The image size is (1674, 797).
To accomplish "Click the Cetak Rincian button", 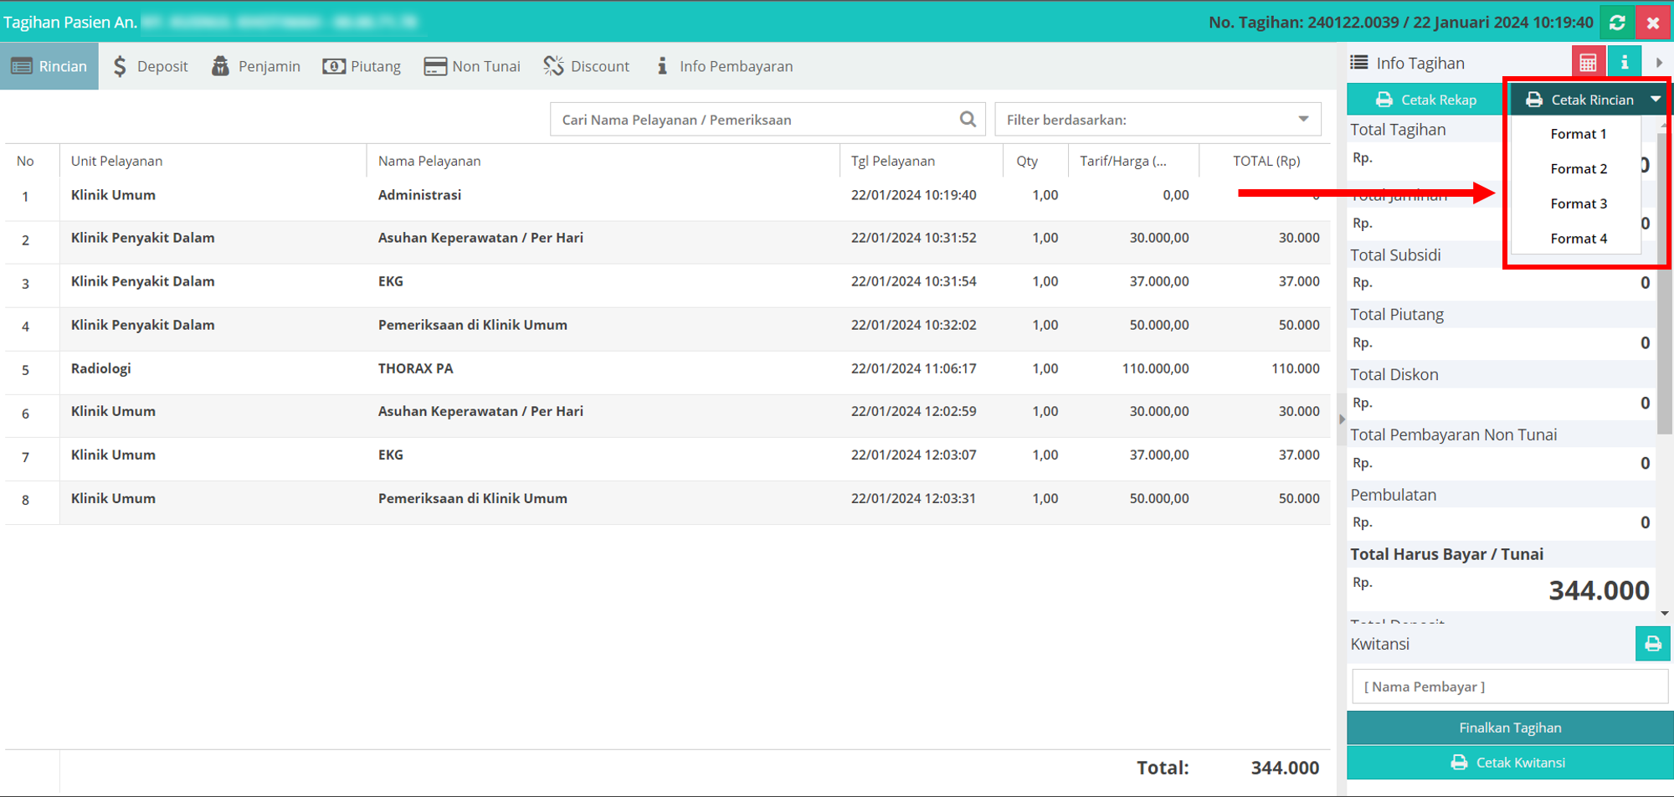I will coord(1579,100).
